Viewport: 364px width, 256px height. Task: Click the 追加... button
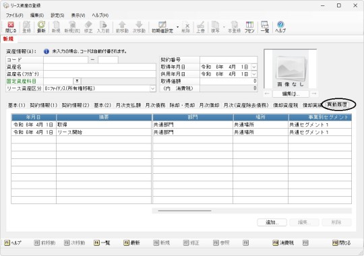[272, 222]
